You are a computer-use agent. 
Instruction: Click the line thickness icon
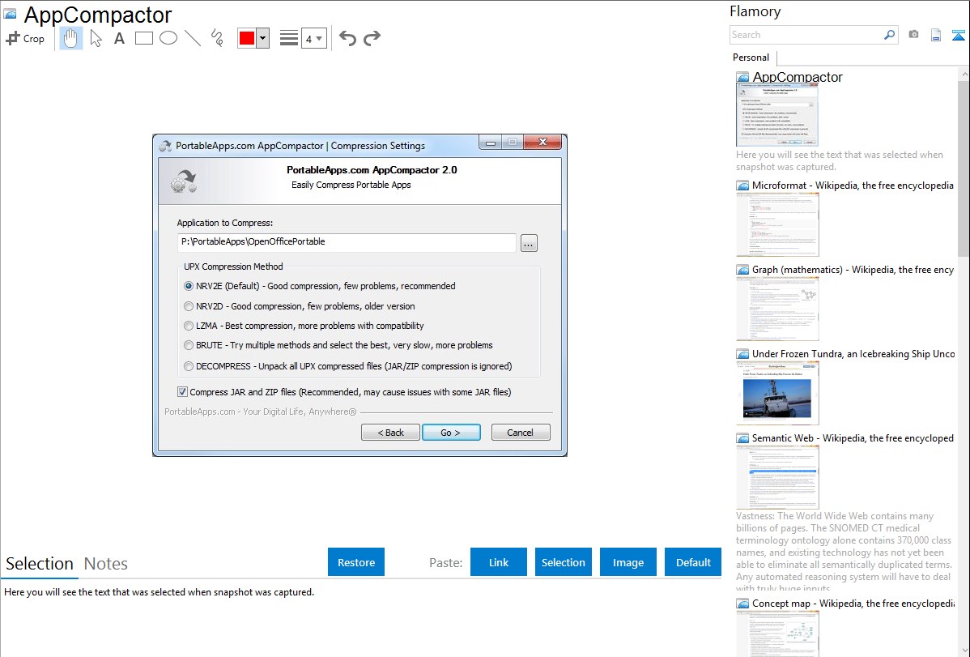[289, 38]
